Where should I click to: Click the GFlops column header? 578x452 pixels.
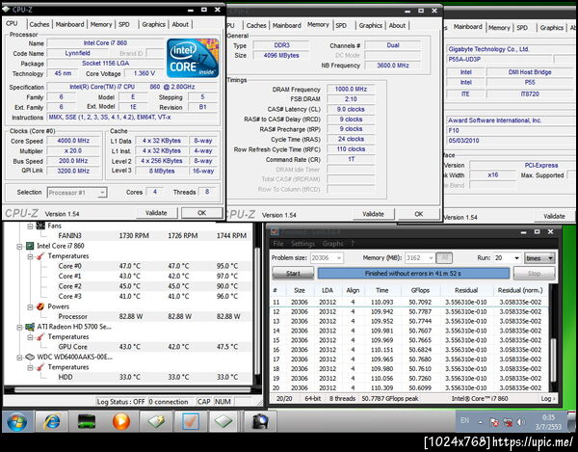[x=420, y=290]
